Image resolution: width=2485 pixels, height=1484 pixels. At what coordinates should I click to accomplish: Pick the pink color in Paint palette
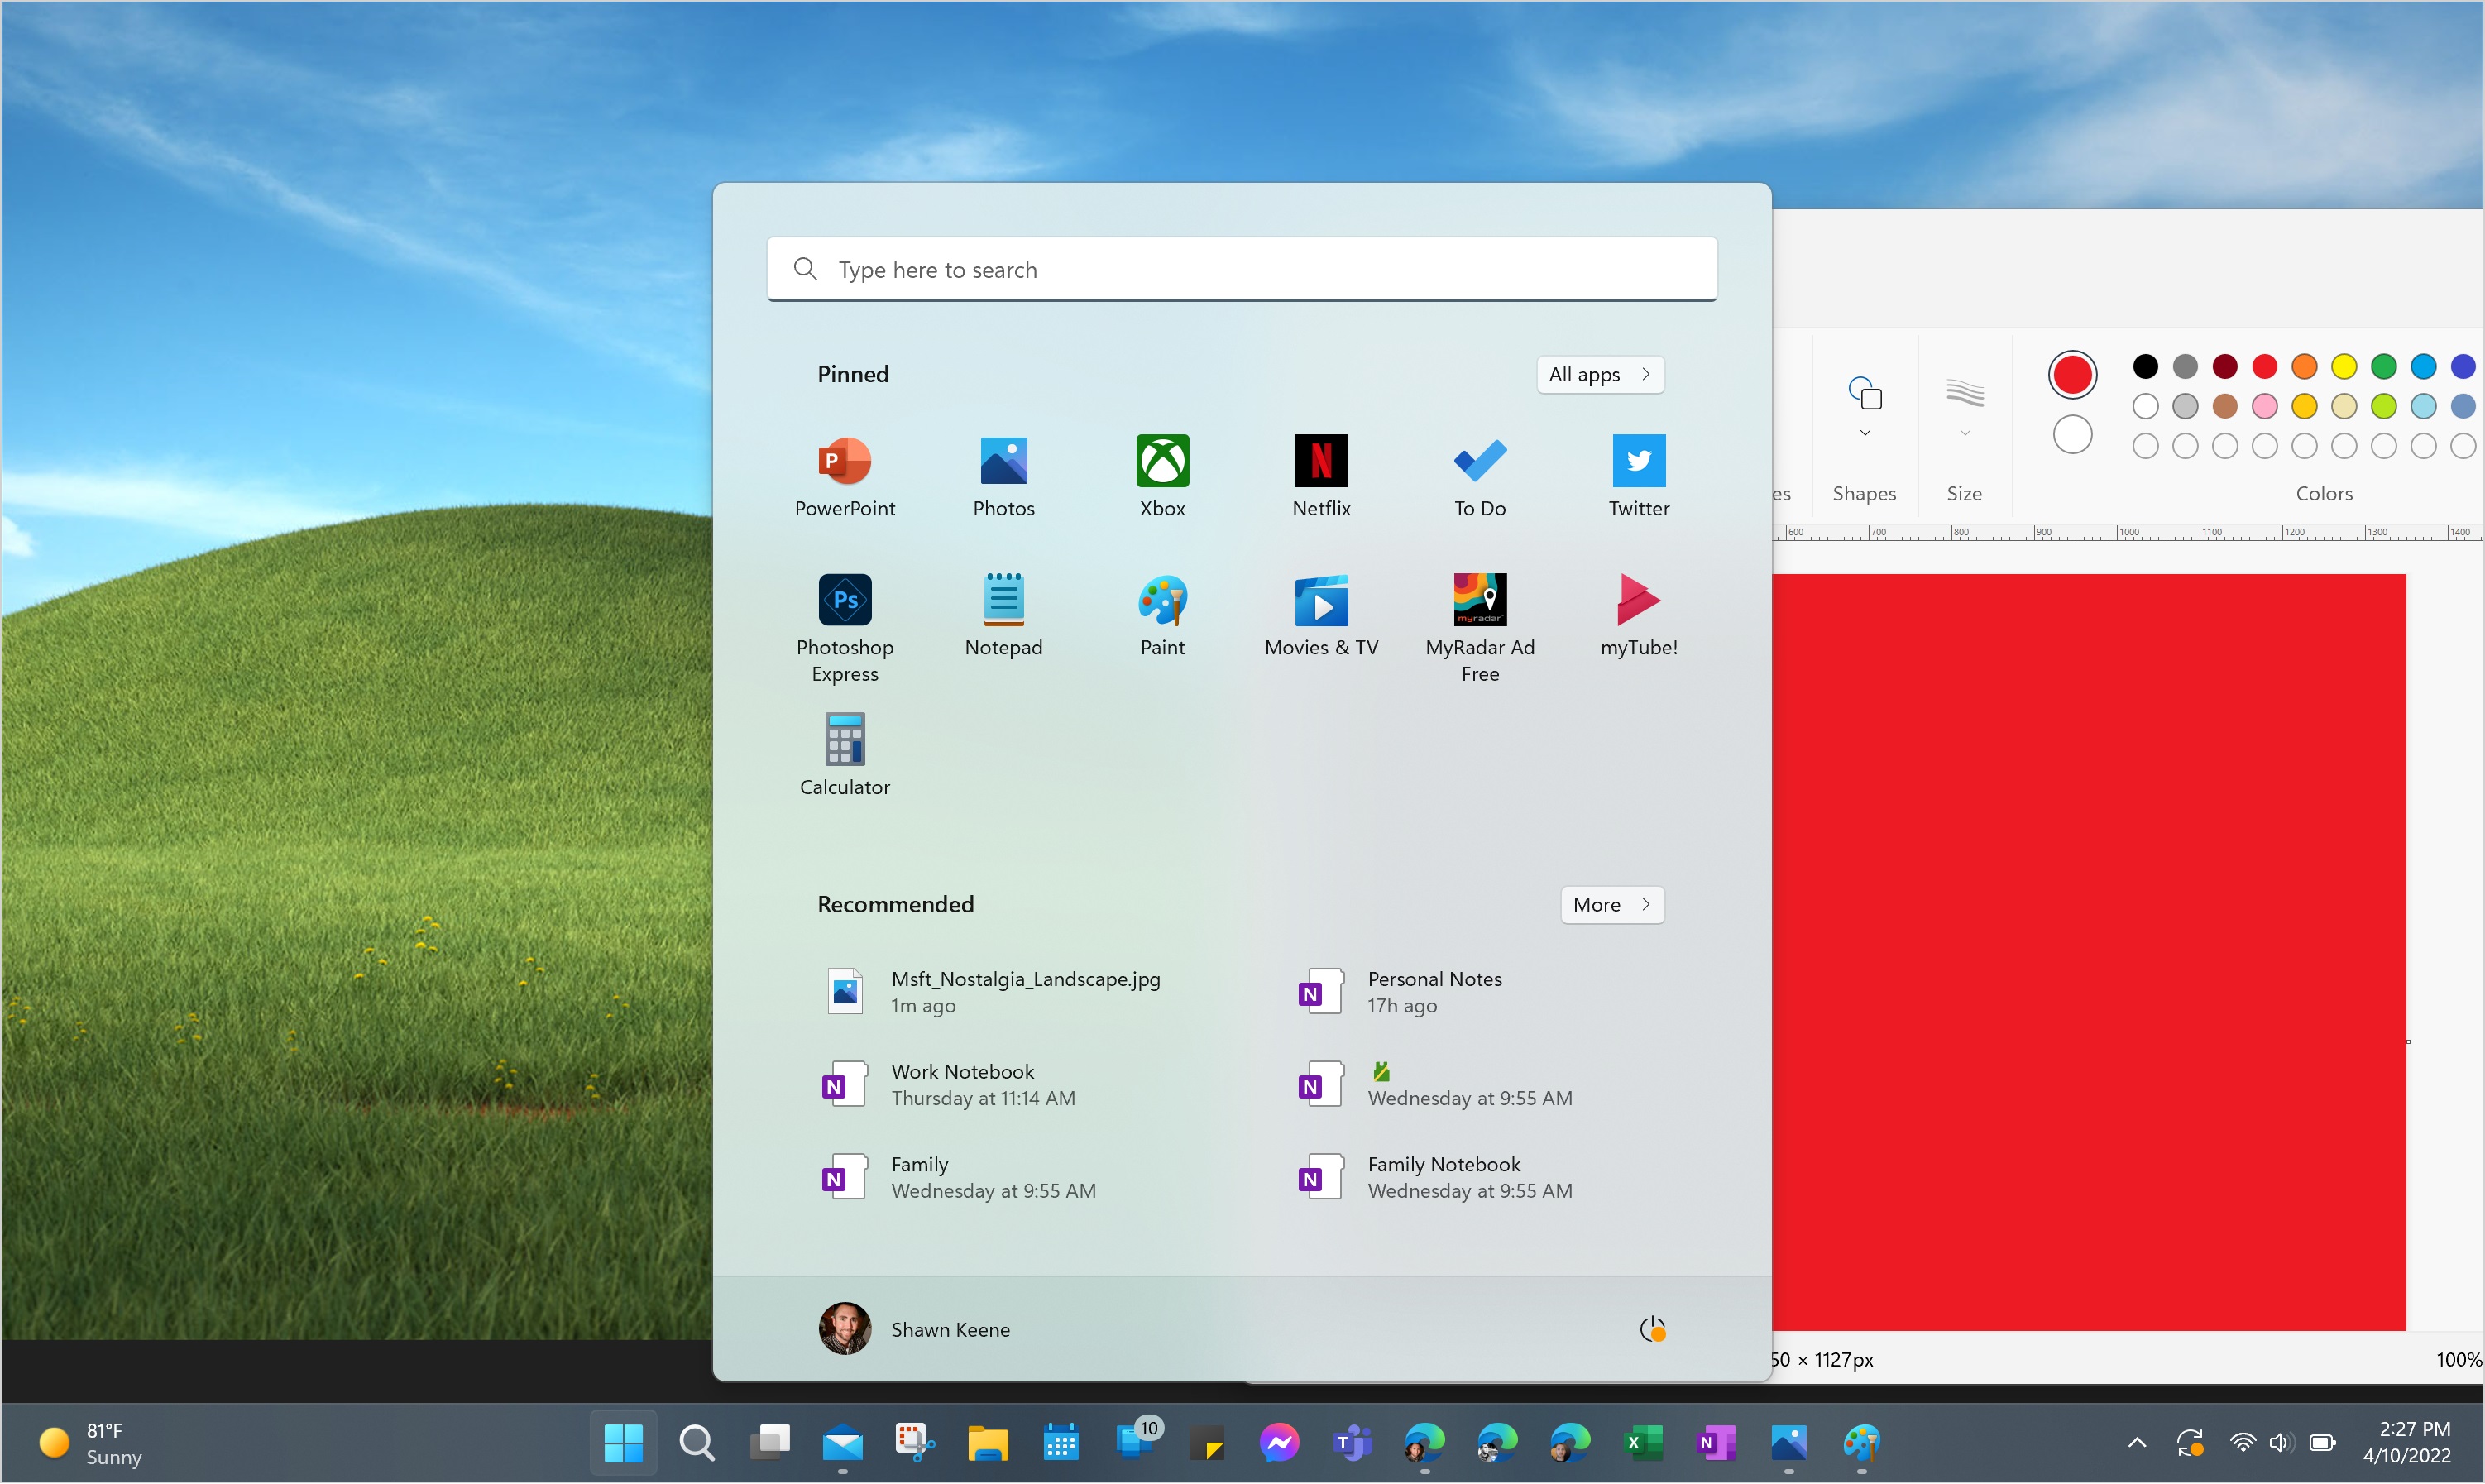(2264, 406)
